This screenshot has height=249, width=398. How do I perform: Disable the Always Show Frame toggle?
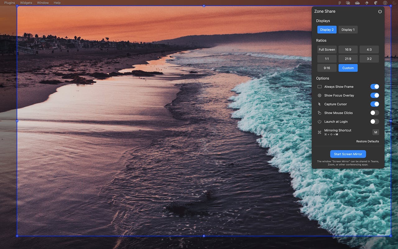(375, 87)
